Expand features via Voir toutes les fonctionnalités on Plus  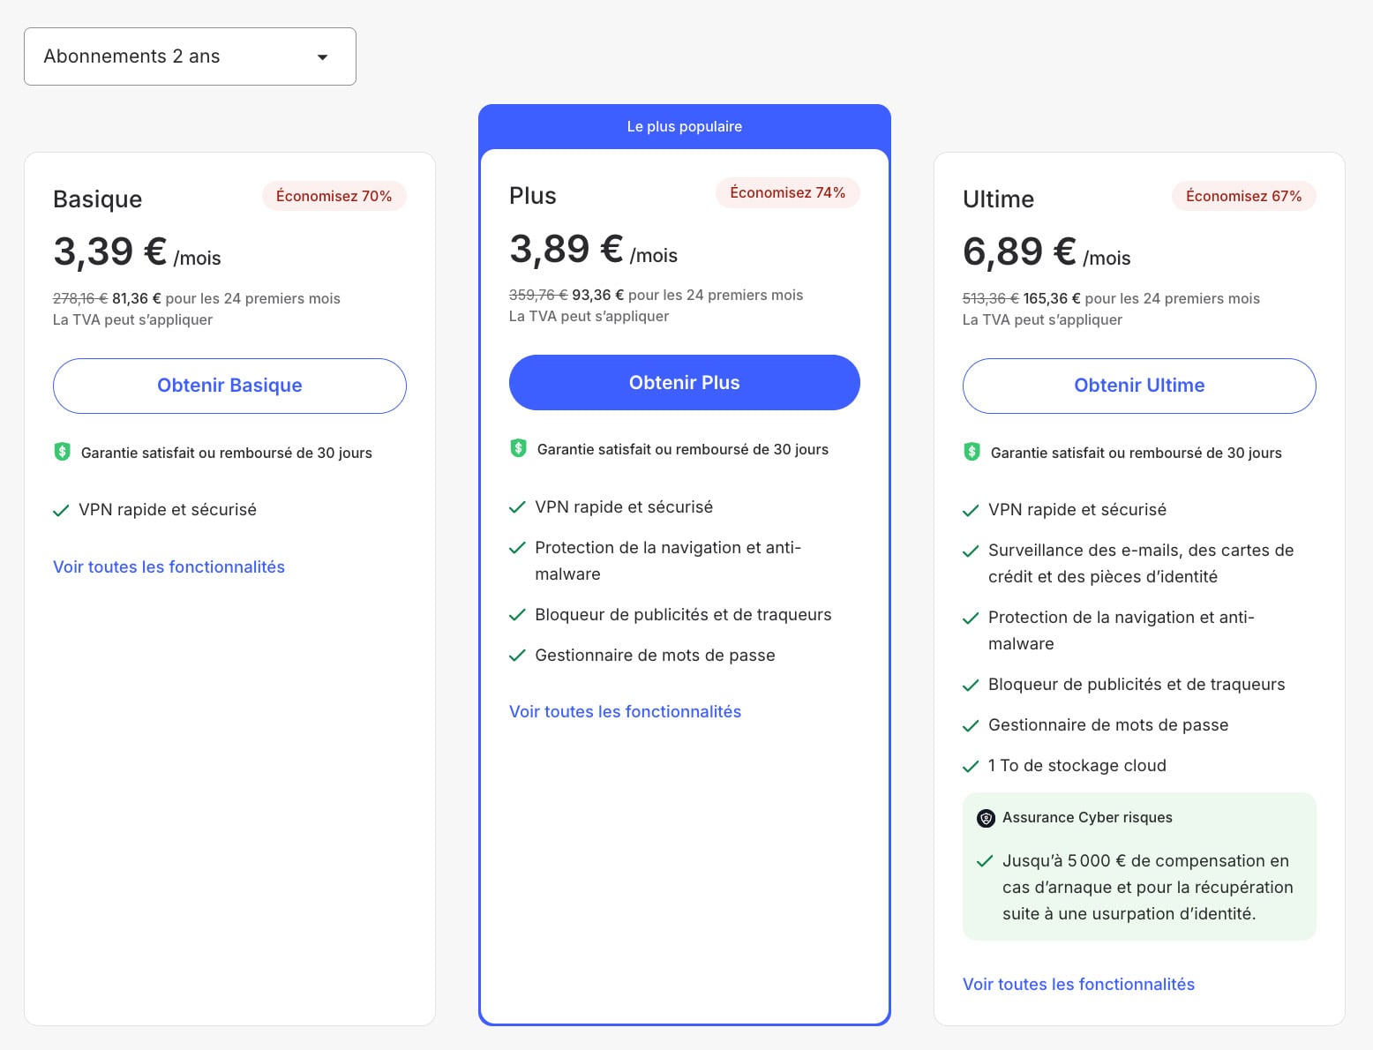625,711
